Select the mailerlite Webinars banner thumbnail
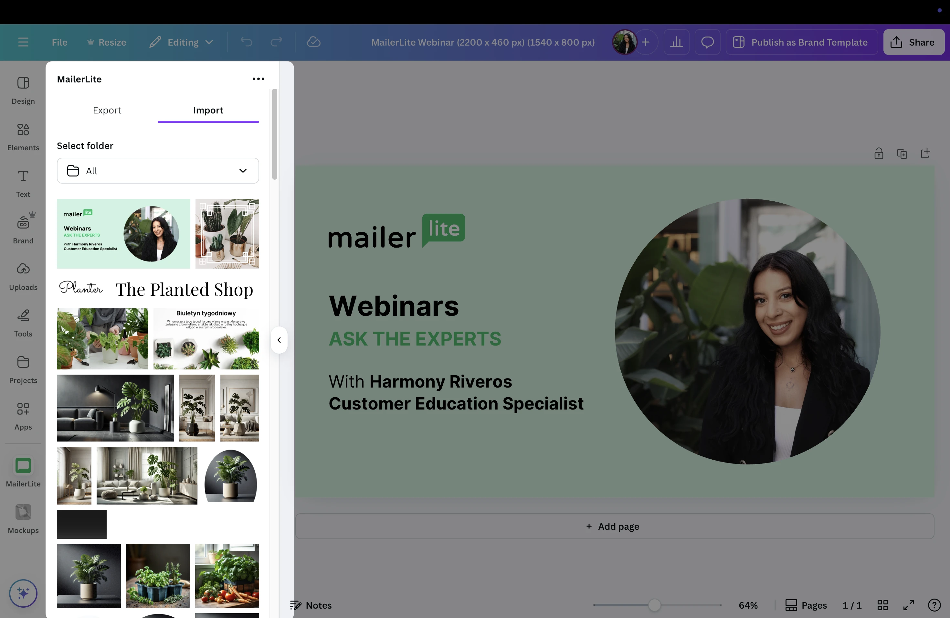The image size is (950, 618). (x=123, y=234)
